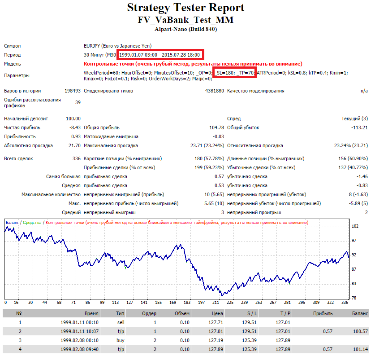Click the Спред value Текущий (3)

354,119
